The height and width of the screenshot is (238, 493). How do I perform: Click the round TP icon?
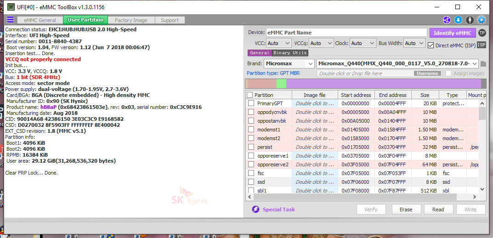tap(482, 33)
